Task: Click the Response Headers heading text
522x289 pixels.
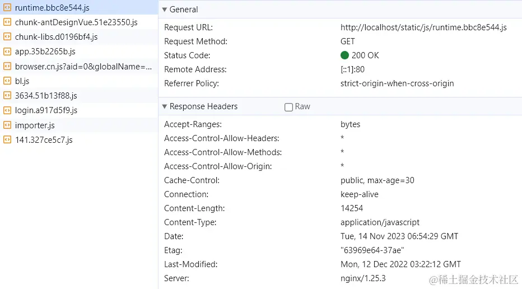Action: [203, 106]
